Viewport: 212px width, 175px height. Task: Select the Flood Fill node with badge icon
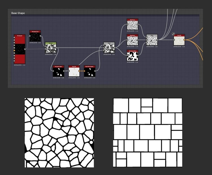179,40
